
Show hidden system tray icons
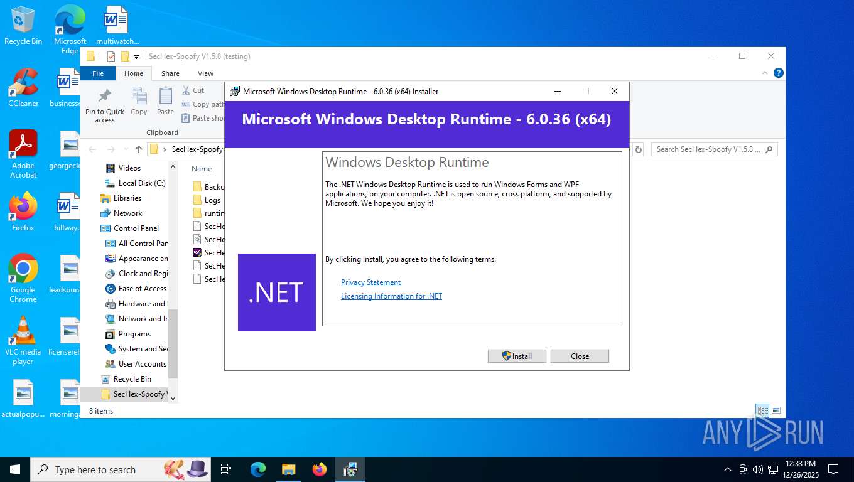click(x=728, y=469)
